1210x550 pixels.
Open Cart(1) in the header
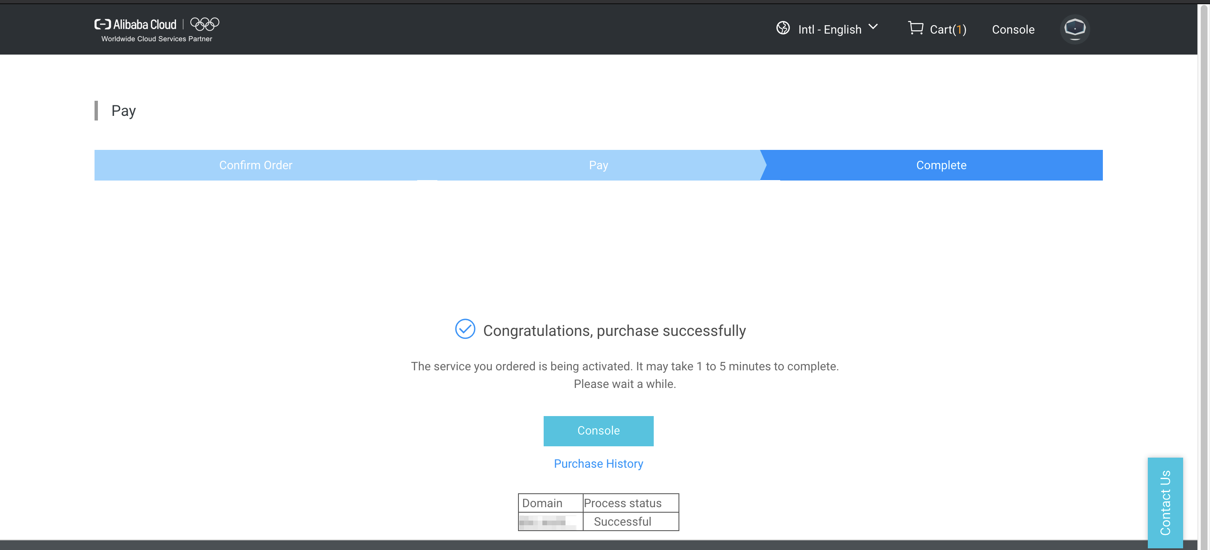click(947, 29)
